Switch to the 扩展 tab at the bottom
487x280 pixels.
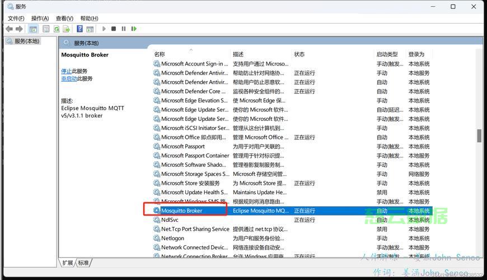click(x=68, y=263)
